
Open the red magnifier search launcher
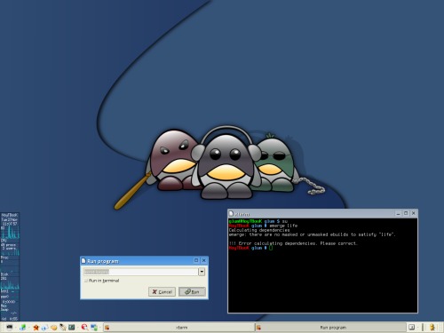(x=84, y=327)
